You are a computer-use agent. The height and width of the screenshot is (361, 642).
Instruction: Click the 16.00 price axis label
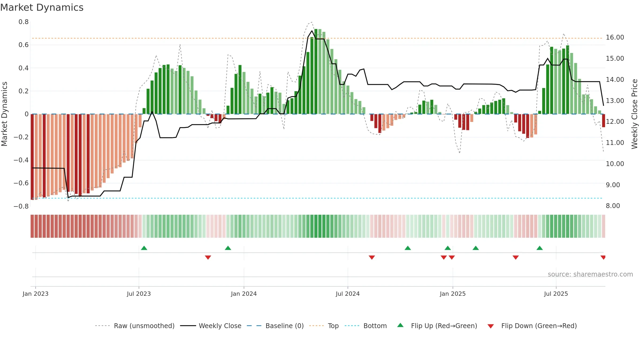click(615, 37)
